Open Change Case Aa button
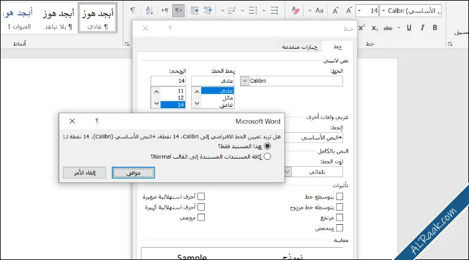 [319, 10]
